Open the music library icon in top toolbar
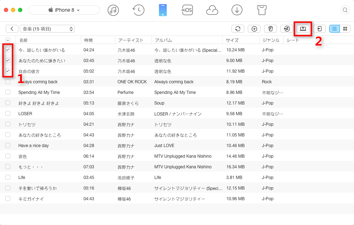354x225 pixels. tap(113, 10)
